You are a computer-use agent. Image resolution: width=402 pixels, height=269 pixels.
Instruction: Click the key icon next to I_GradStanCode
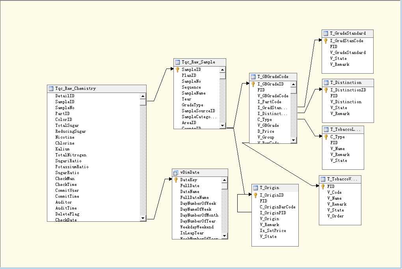[x=326, y=41]
